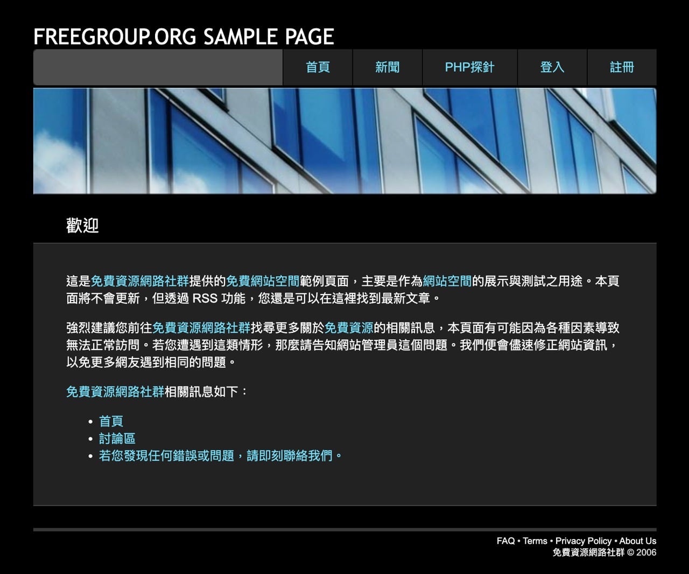This screenshot has height=574, width=689.
Task: Go to the 登入 login tab
Action: [x=552, y=67]
